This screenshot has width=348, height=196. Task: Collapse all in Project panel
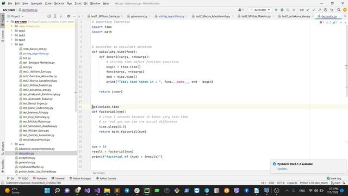point(61,16)
